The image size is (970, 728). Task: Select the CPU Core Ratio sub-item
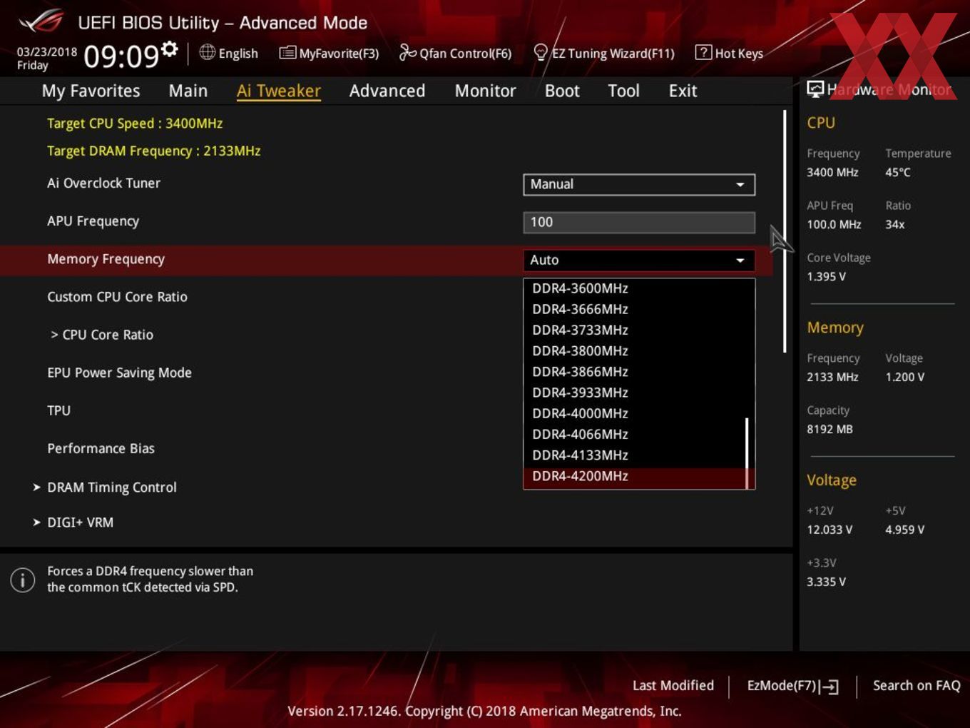coord(102,335)
